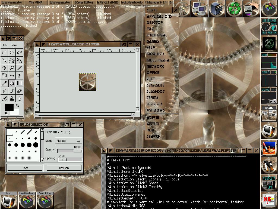Open the black foreground color swatch
278x209 pixels.
9,107
